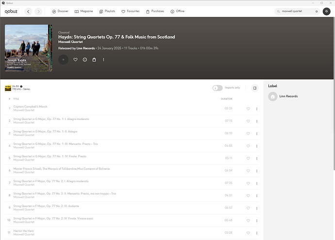The width and height of the screenshot is (335, 240).
Task: Favourite the track Hector the Hero
Action: pos(248,233)
